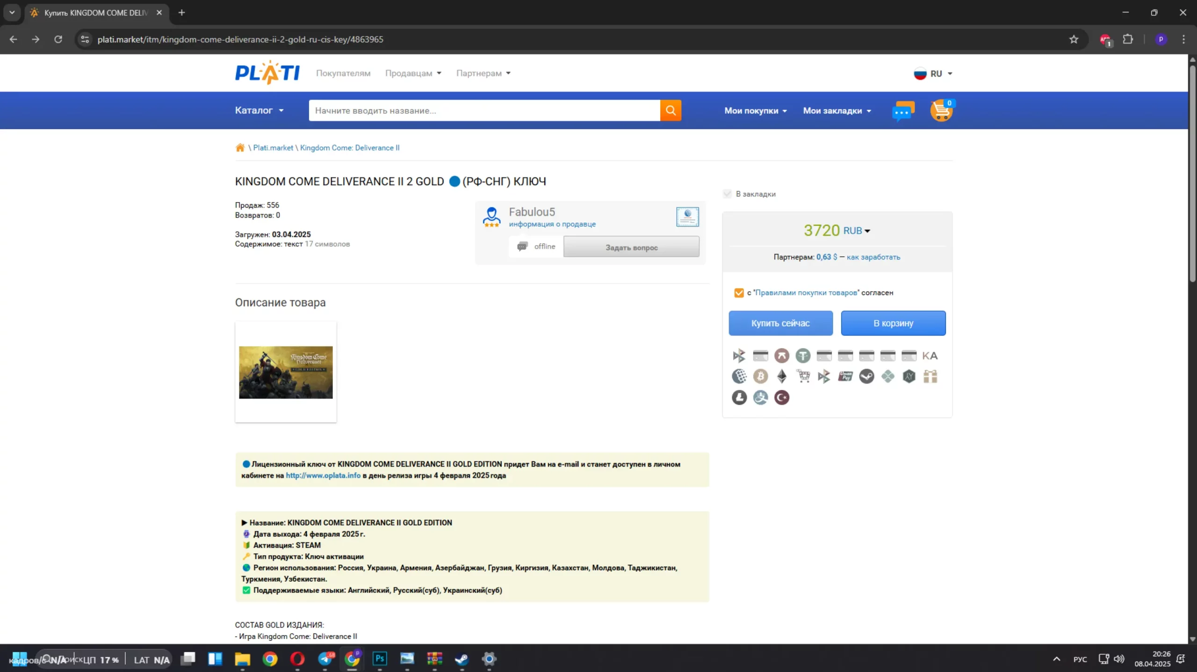Click the Bitcoin payment method icon

(x=760, y=376)
